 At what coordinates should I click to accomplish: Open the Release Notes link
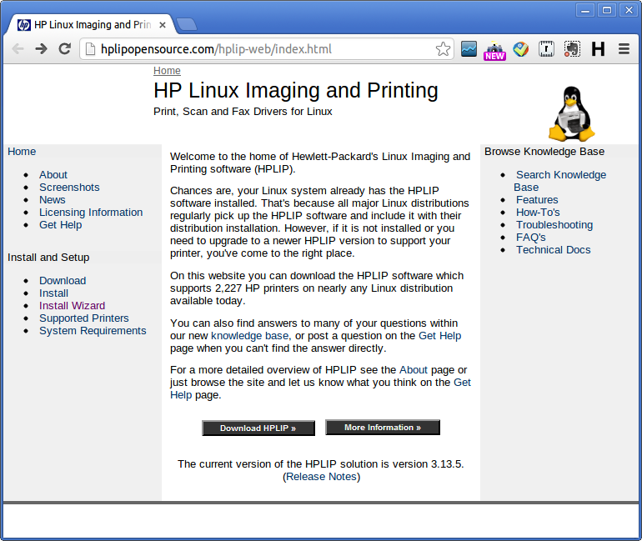coord(321,477)
